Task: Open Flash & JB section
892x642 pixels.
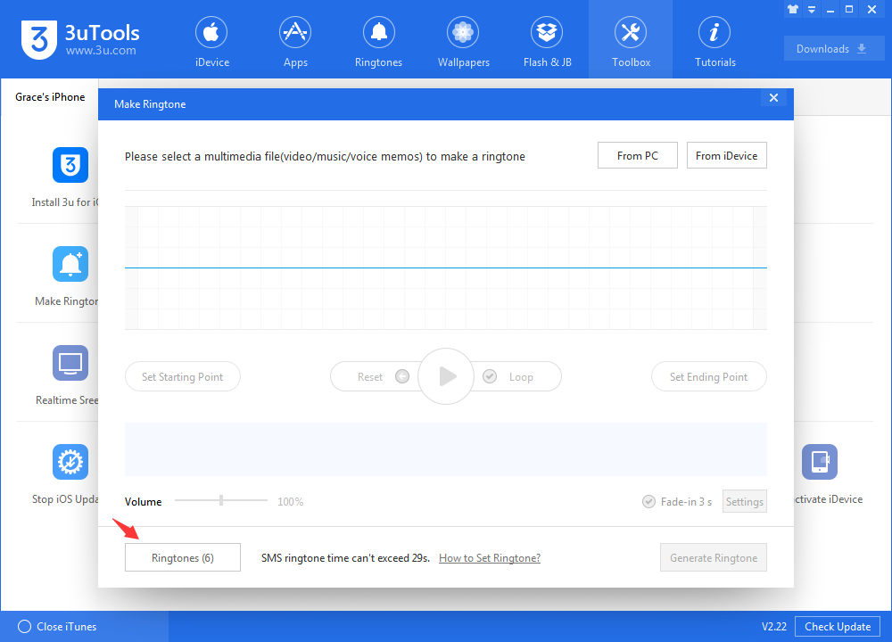Action: pyautogui.click(x=547, y=43)
